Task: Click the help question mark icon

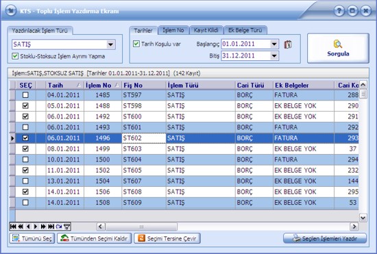Action: (339, 11)
